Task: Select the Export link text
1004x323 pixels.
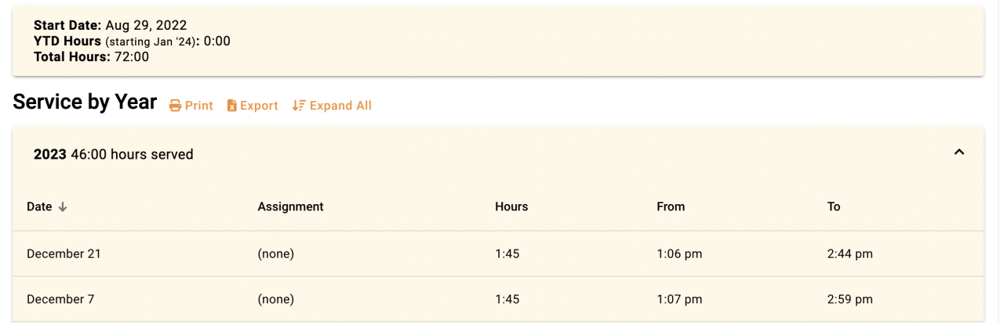Action: coord(259,106)
